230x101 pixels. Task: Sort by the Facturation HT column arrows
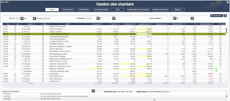[x=134, y=24]
